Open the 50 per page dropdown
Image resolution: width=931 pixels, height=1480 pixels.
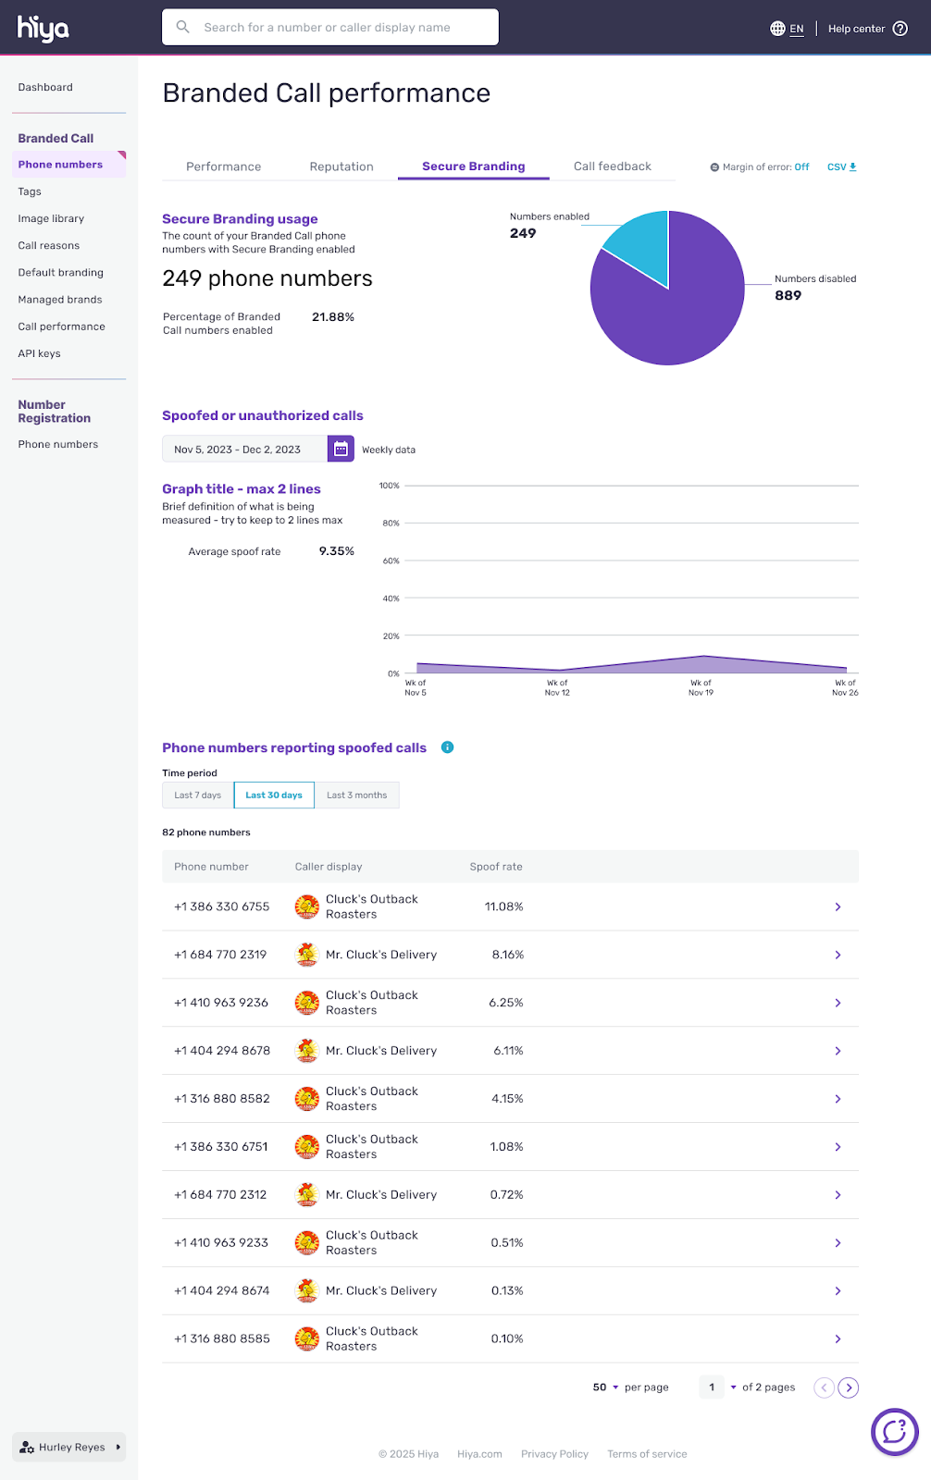click(606, 1387)
